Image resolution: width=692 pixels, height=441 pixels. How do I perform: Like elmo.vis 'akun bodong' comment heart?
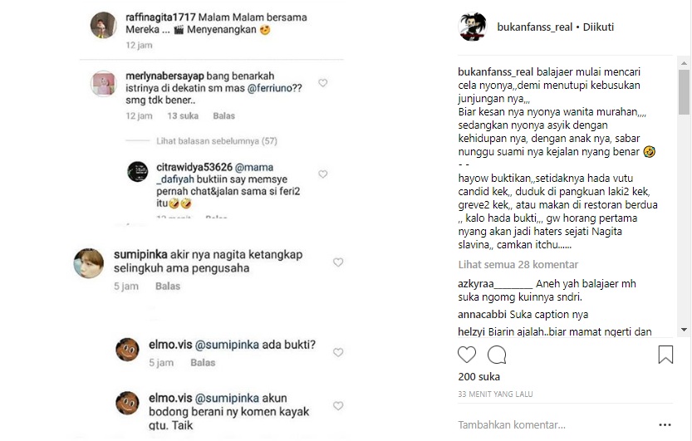point(338,406)
